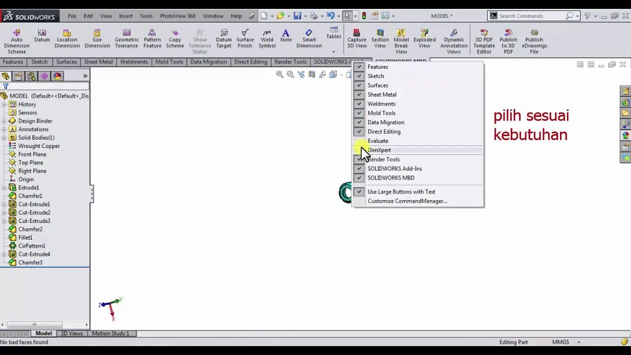Click Publish to 3D PDF

(508, 41)
